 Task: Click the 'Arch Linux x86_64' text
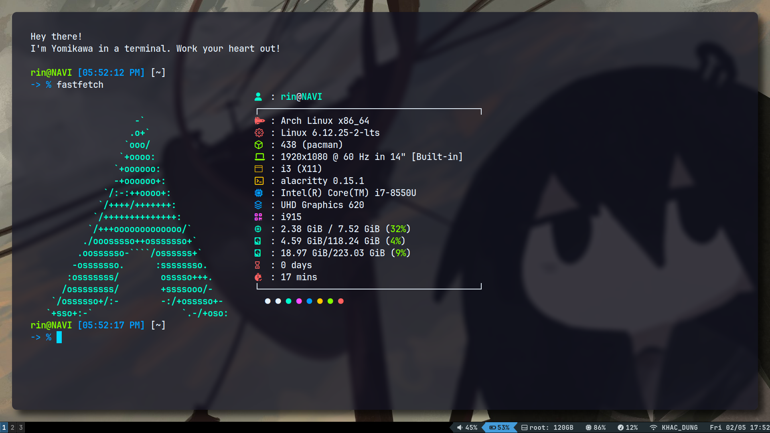[x=325, y=121]
